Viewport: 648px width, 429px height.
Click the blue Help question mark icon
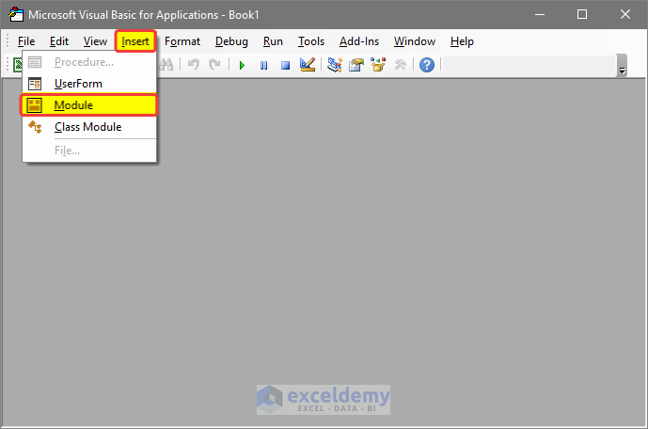click(427, 65)
